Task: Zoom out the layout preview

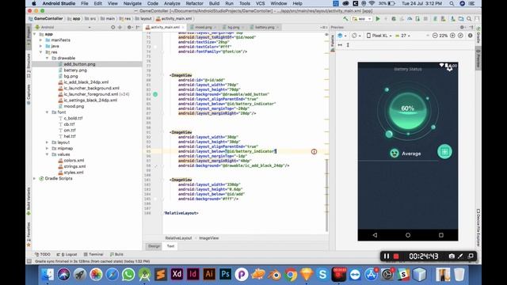Action: tap(435, 36)
